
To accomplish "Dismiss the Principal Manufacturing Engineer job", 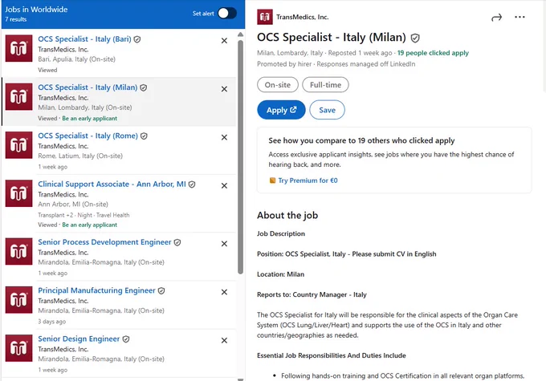I will click(x=224, y=292).
